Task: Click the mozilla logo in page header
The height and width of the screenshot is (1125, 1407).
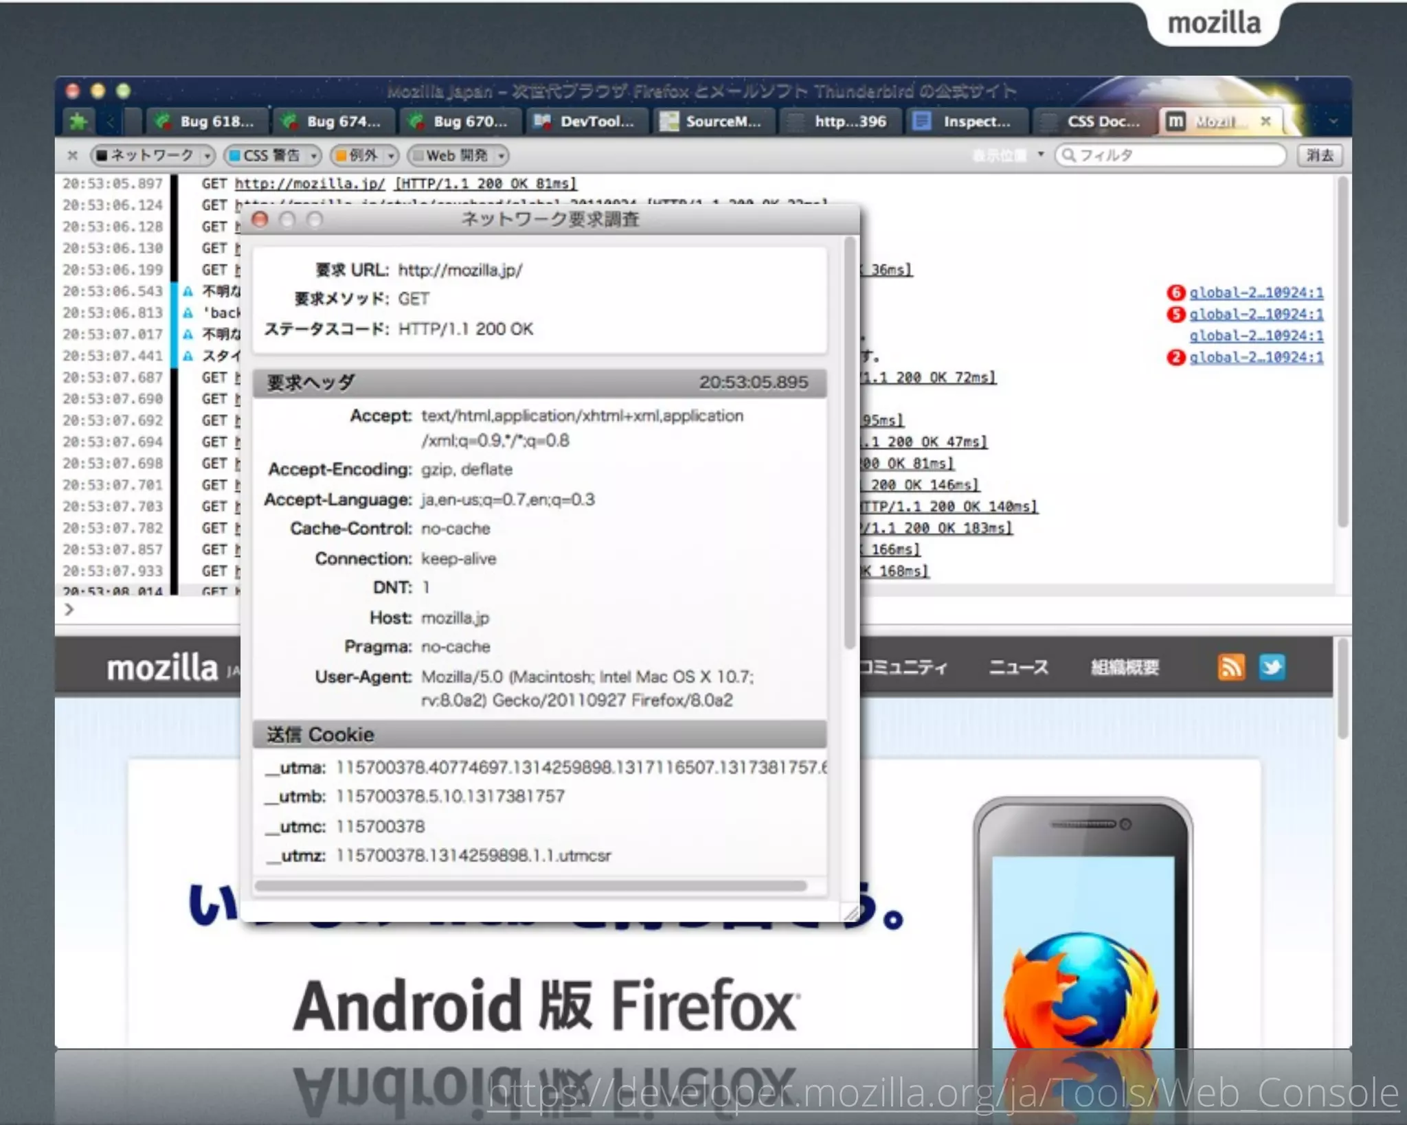Action: 163,667
